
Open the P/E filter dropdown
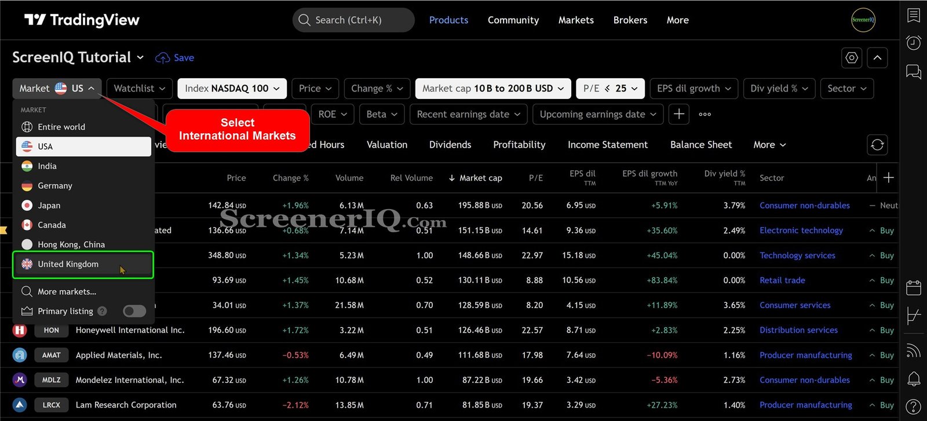611,89
